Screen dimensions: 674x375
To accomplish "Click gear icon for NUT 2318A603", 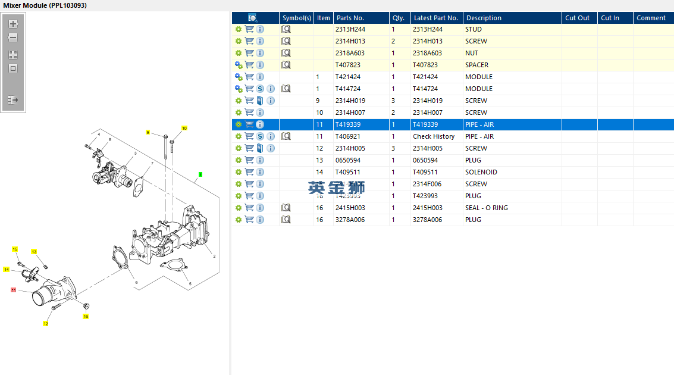I will click(239, 53).
